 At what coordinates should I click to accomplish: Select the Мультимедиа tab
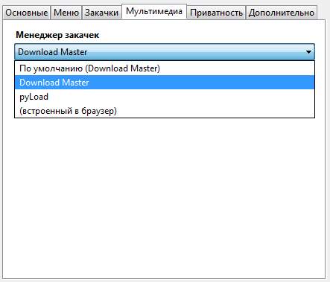coord(154,11)
